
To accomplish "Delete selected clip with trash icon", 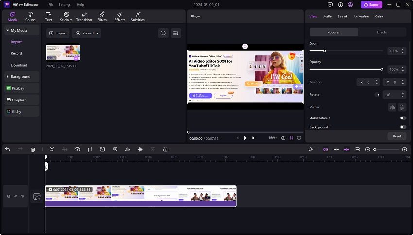I will coord(33,150).
